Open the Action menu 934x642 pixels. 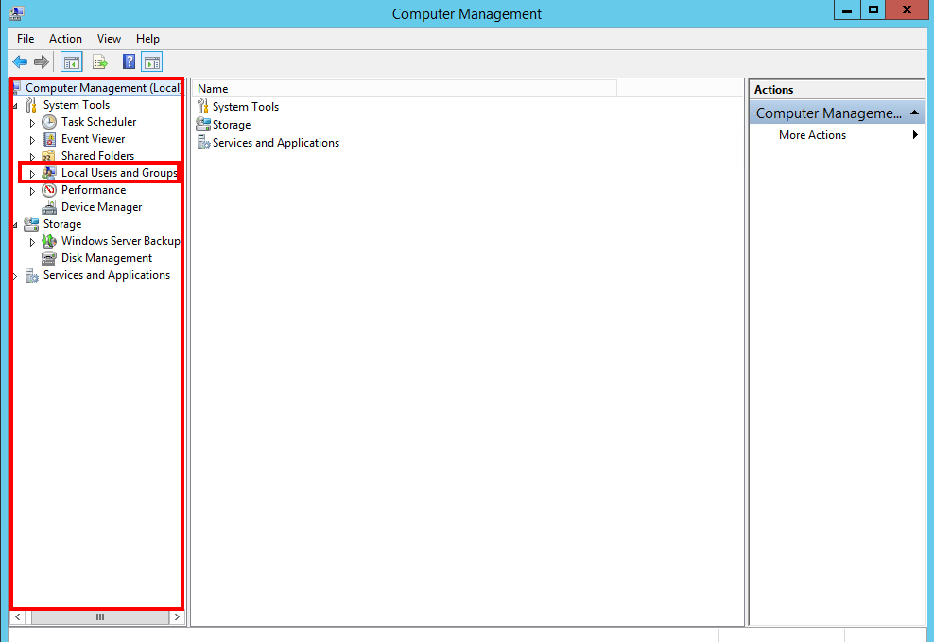click(x=65, y=39)
